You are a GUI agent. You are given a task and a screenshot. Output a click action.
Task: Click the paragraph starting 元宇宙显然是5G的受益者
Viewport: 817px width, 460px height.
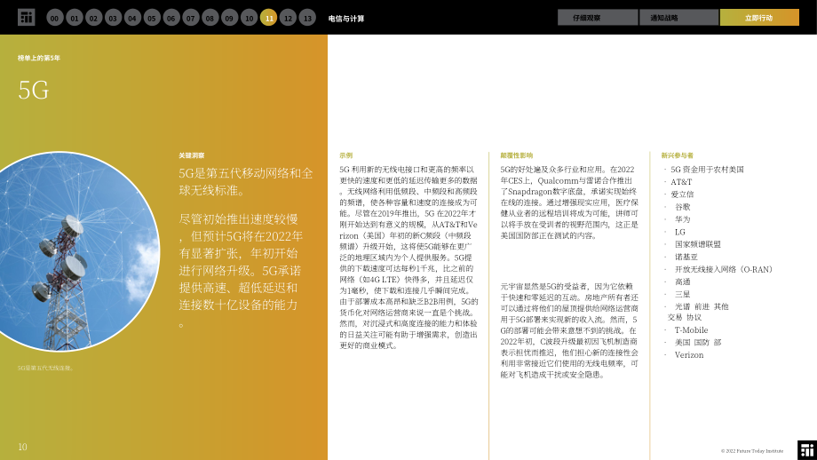pos(569,330)
